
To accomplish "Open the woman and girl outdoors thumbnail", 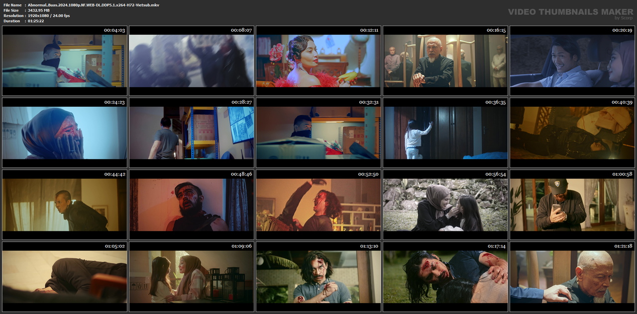I will pyautogui.click(x=445, y=205).
